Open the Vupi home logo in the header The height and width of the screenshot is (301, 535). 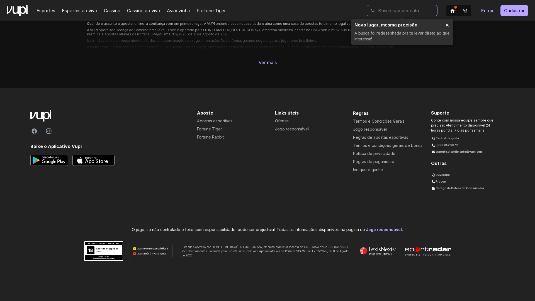coord(17,11)
